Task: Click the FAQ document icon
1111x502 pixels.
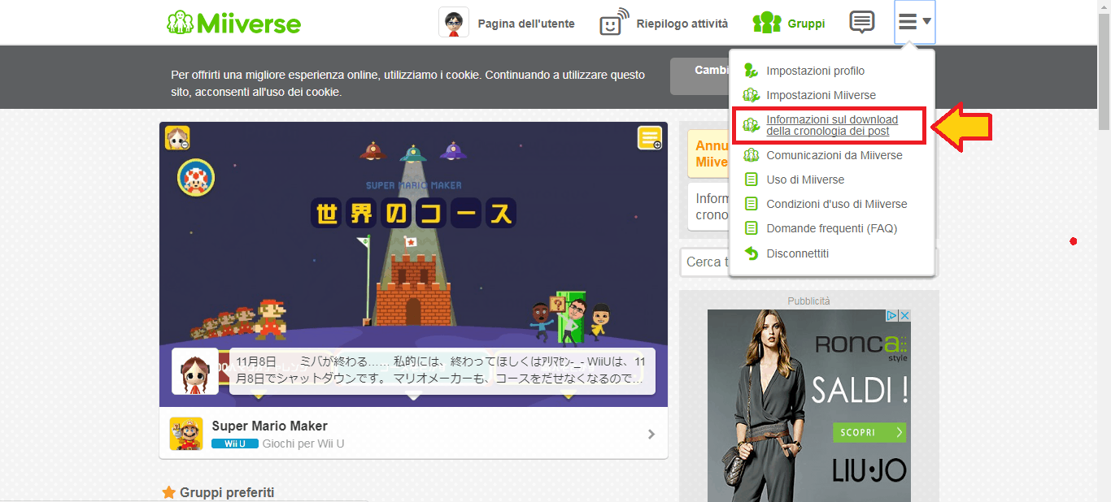Action: pos(752,228)
